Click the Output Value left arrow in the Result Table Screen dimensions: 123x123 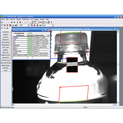pos(34,35)
